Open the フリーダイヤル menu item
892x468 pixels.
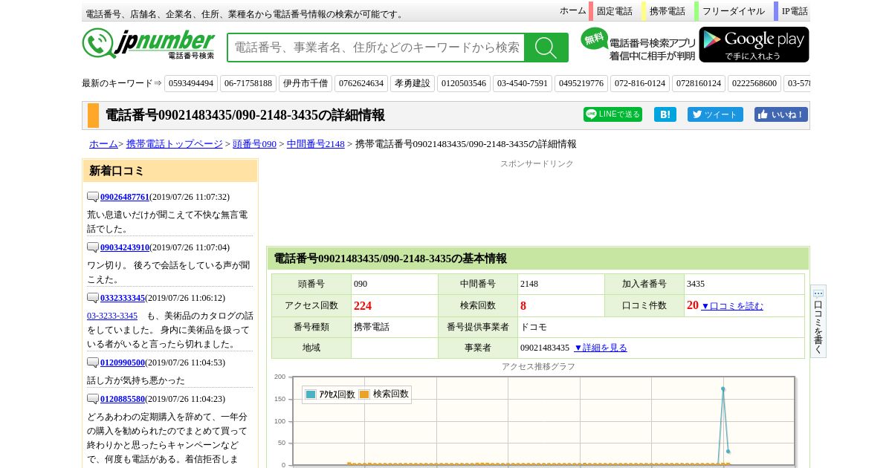tap(733, 11)
